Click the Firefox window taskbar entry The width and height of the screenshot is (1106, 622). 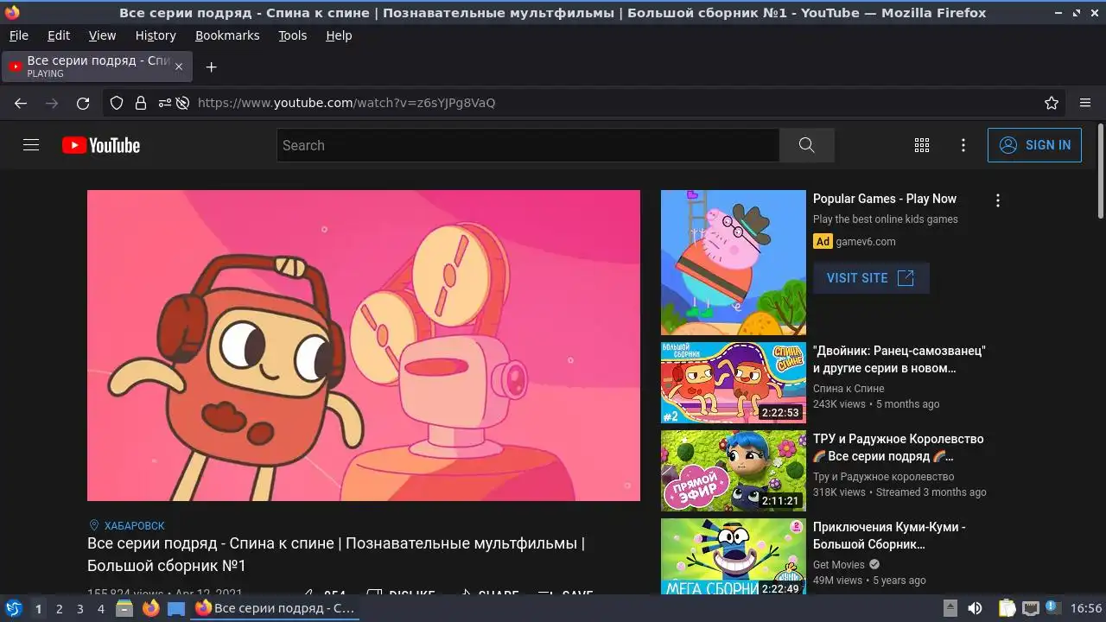(x=275, y=608)
